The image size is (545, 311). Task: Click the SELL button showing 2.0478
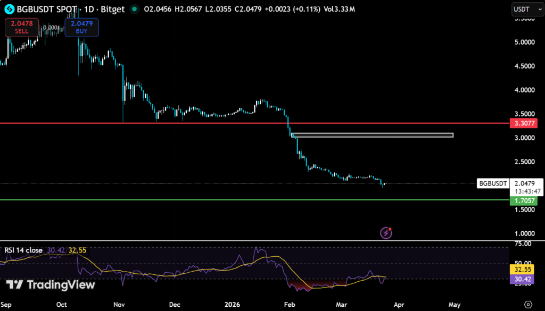point(21,27)
